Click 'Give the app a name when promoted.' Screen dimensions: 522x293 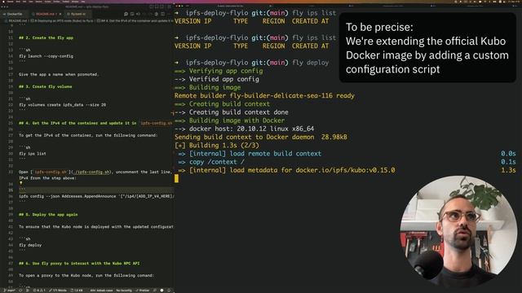59,74
